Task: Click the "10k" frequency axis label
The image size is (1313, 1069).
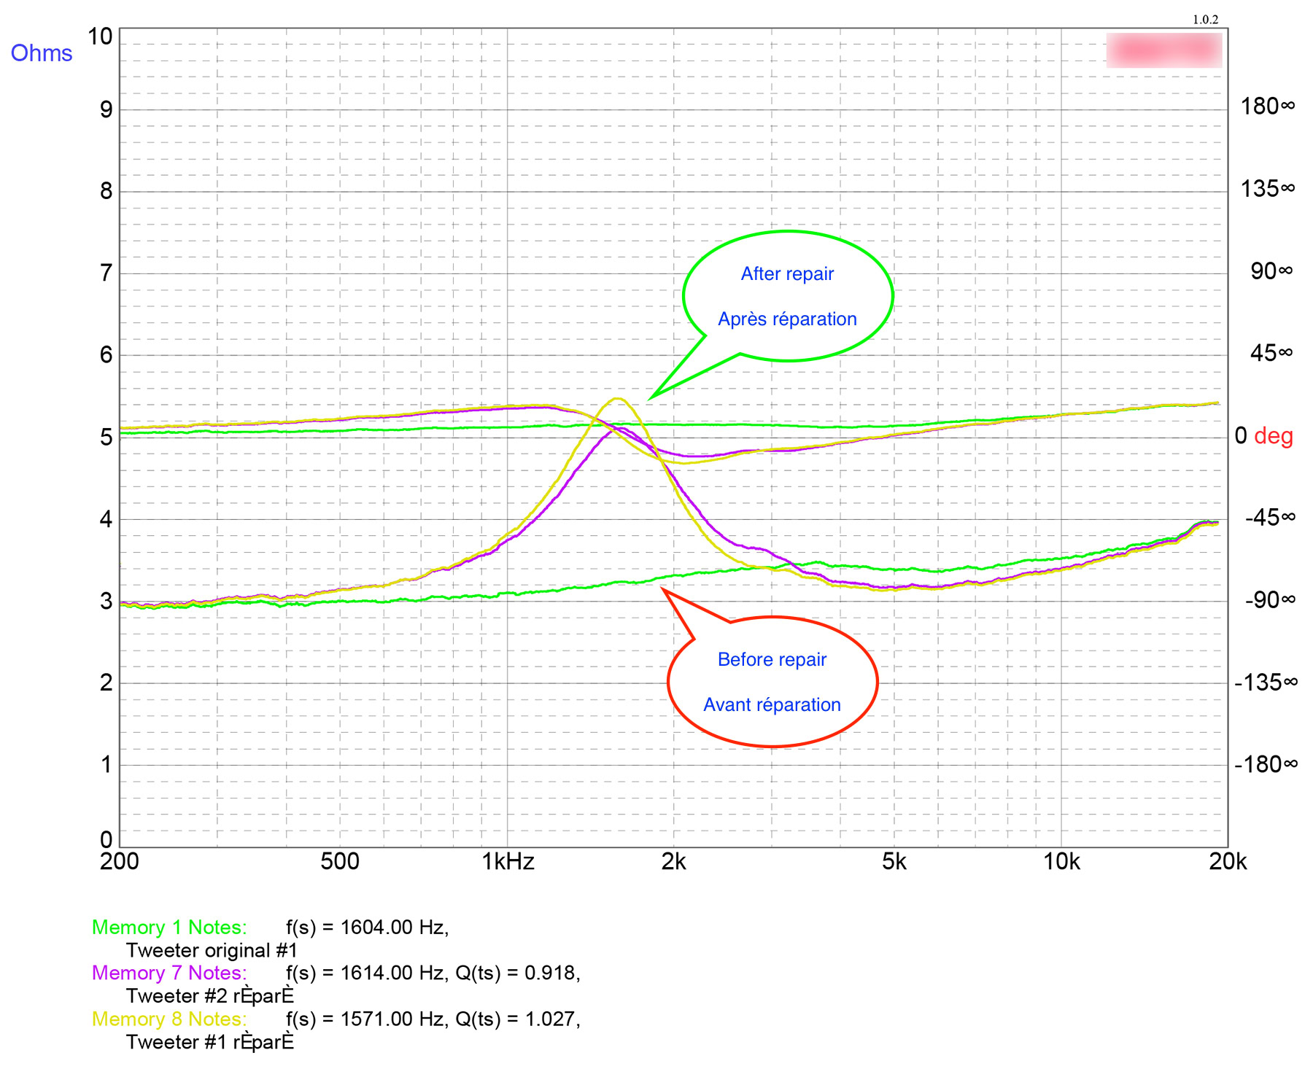Action: (x=1061, y=862)
